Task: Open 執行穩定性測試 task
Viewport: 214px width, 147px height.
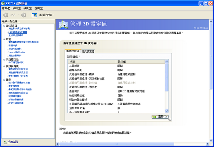Action: coord(16,63)
